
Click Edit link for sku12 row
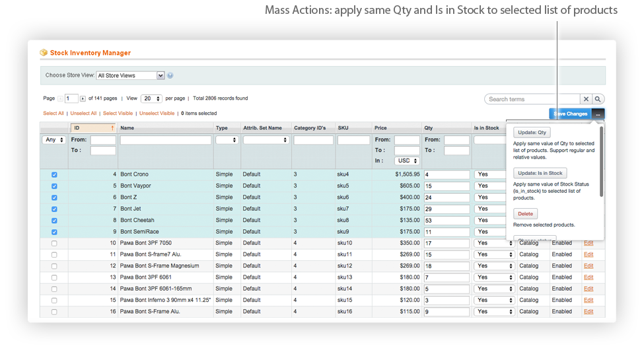[588, 266]
